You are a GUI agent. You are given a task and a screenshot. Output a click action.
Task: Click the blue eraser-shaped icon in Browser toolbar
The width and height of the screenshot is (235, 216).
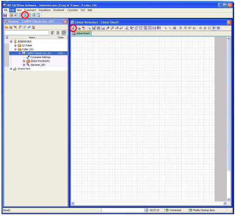29,27
